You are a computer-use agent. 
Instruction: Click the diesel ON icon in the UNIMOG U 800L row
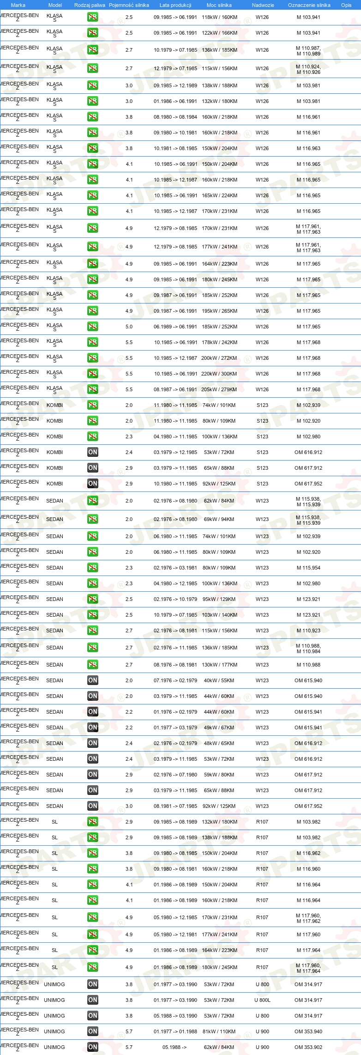(x=93, y=1000)
